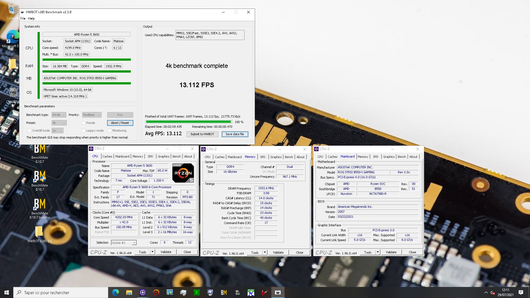Click the Tools button in the CPU tab window
The height and width of the screenshot is (298, 530).
tap(142, 252)
